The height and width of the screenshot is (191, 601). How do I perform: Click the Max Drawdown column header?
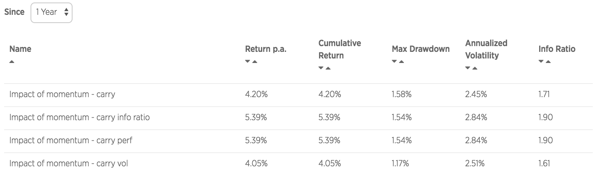pos(420,49)
